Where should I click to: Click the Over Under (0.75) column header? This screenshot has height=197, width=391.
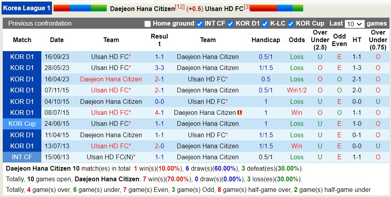(x=378, y=40)
